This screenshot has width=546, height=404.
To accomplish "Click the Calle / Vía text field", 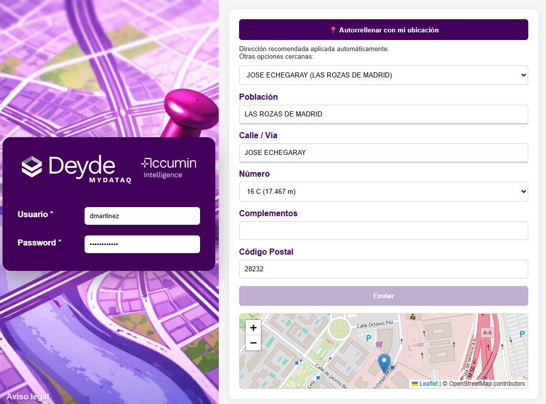I will click(x=383, y=152).
